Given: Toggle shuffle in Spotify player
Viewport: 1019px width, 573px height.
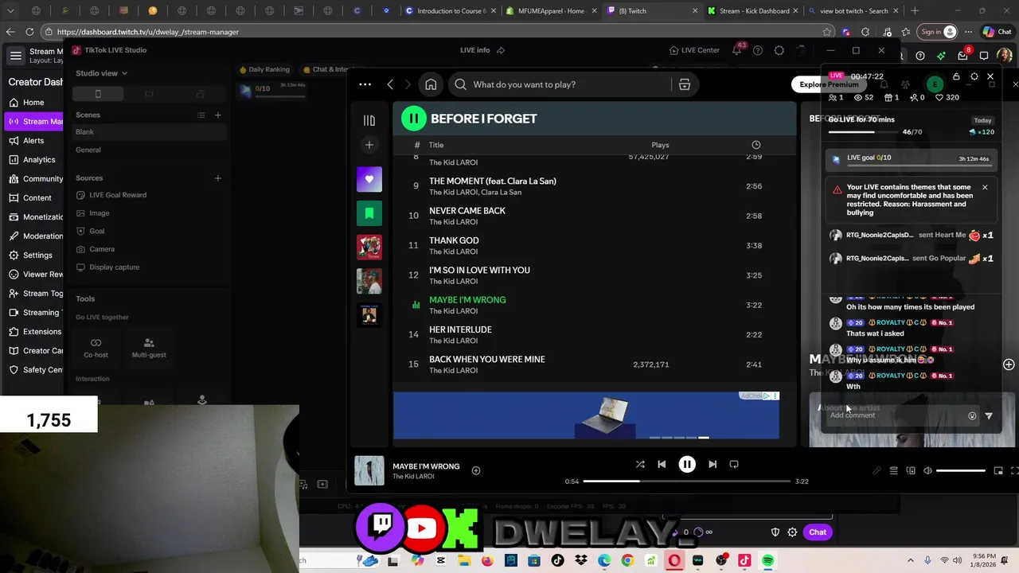Looking at the screenshot, I should [640, 464].
